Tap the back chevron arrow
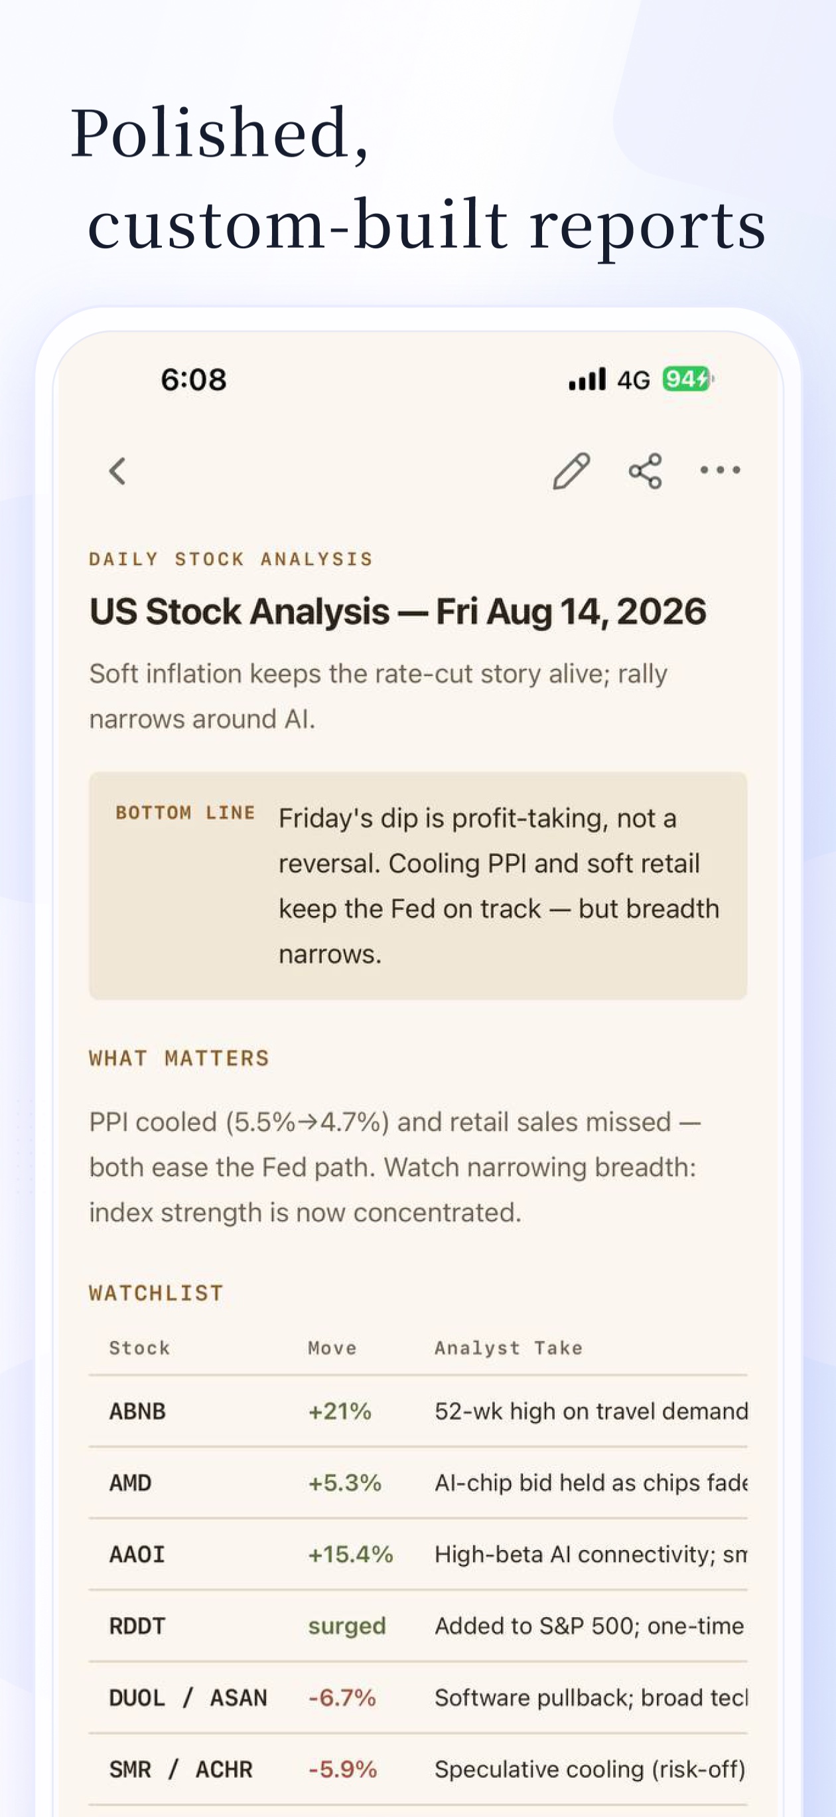Image resolution: width=836 pixels, height=1817 pixels. coord(117,471)
